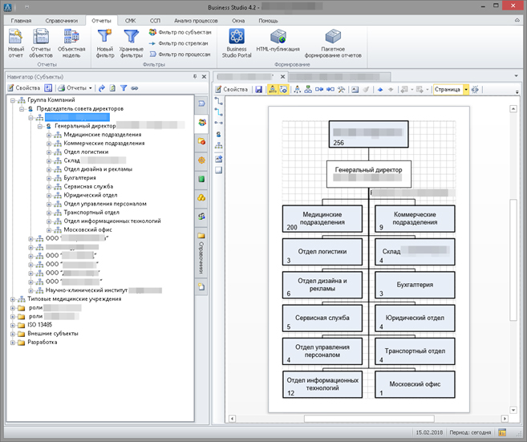The width and height of the screenshot is (527, 442).
Task: Click the Новый отчет ribbon icon
Action: (16, 37)
